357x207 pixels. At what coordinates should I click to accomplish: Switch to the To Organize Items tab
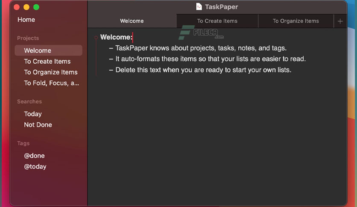click(296, 21)
